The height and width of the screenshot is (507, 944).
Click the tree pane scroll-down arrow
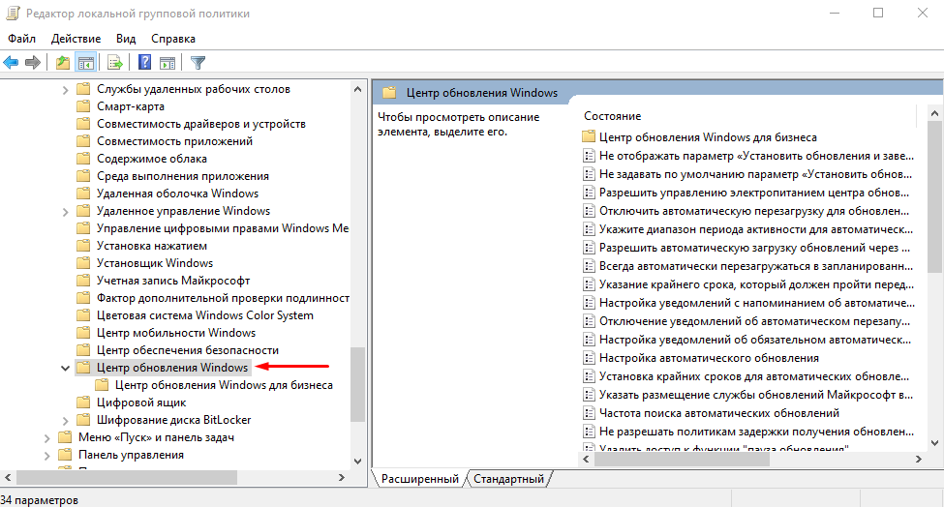tap(357, 462)
